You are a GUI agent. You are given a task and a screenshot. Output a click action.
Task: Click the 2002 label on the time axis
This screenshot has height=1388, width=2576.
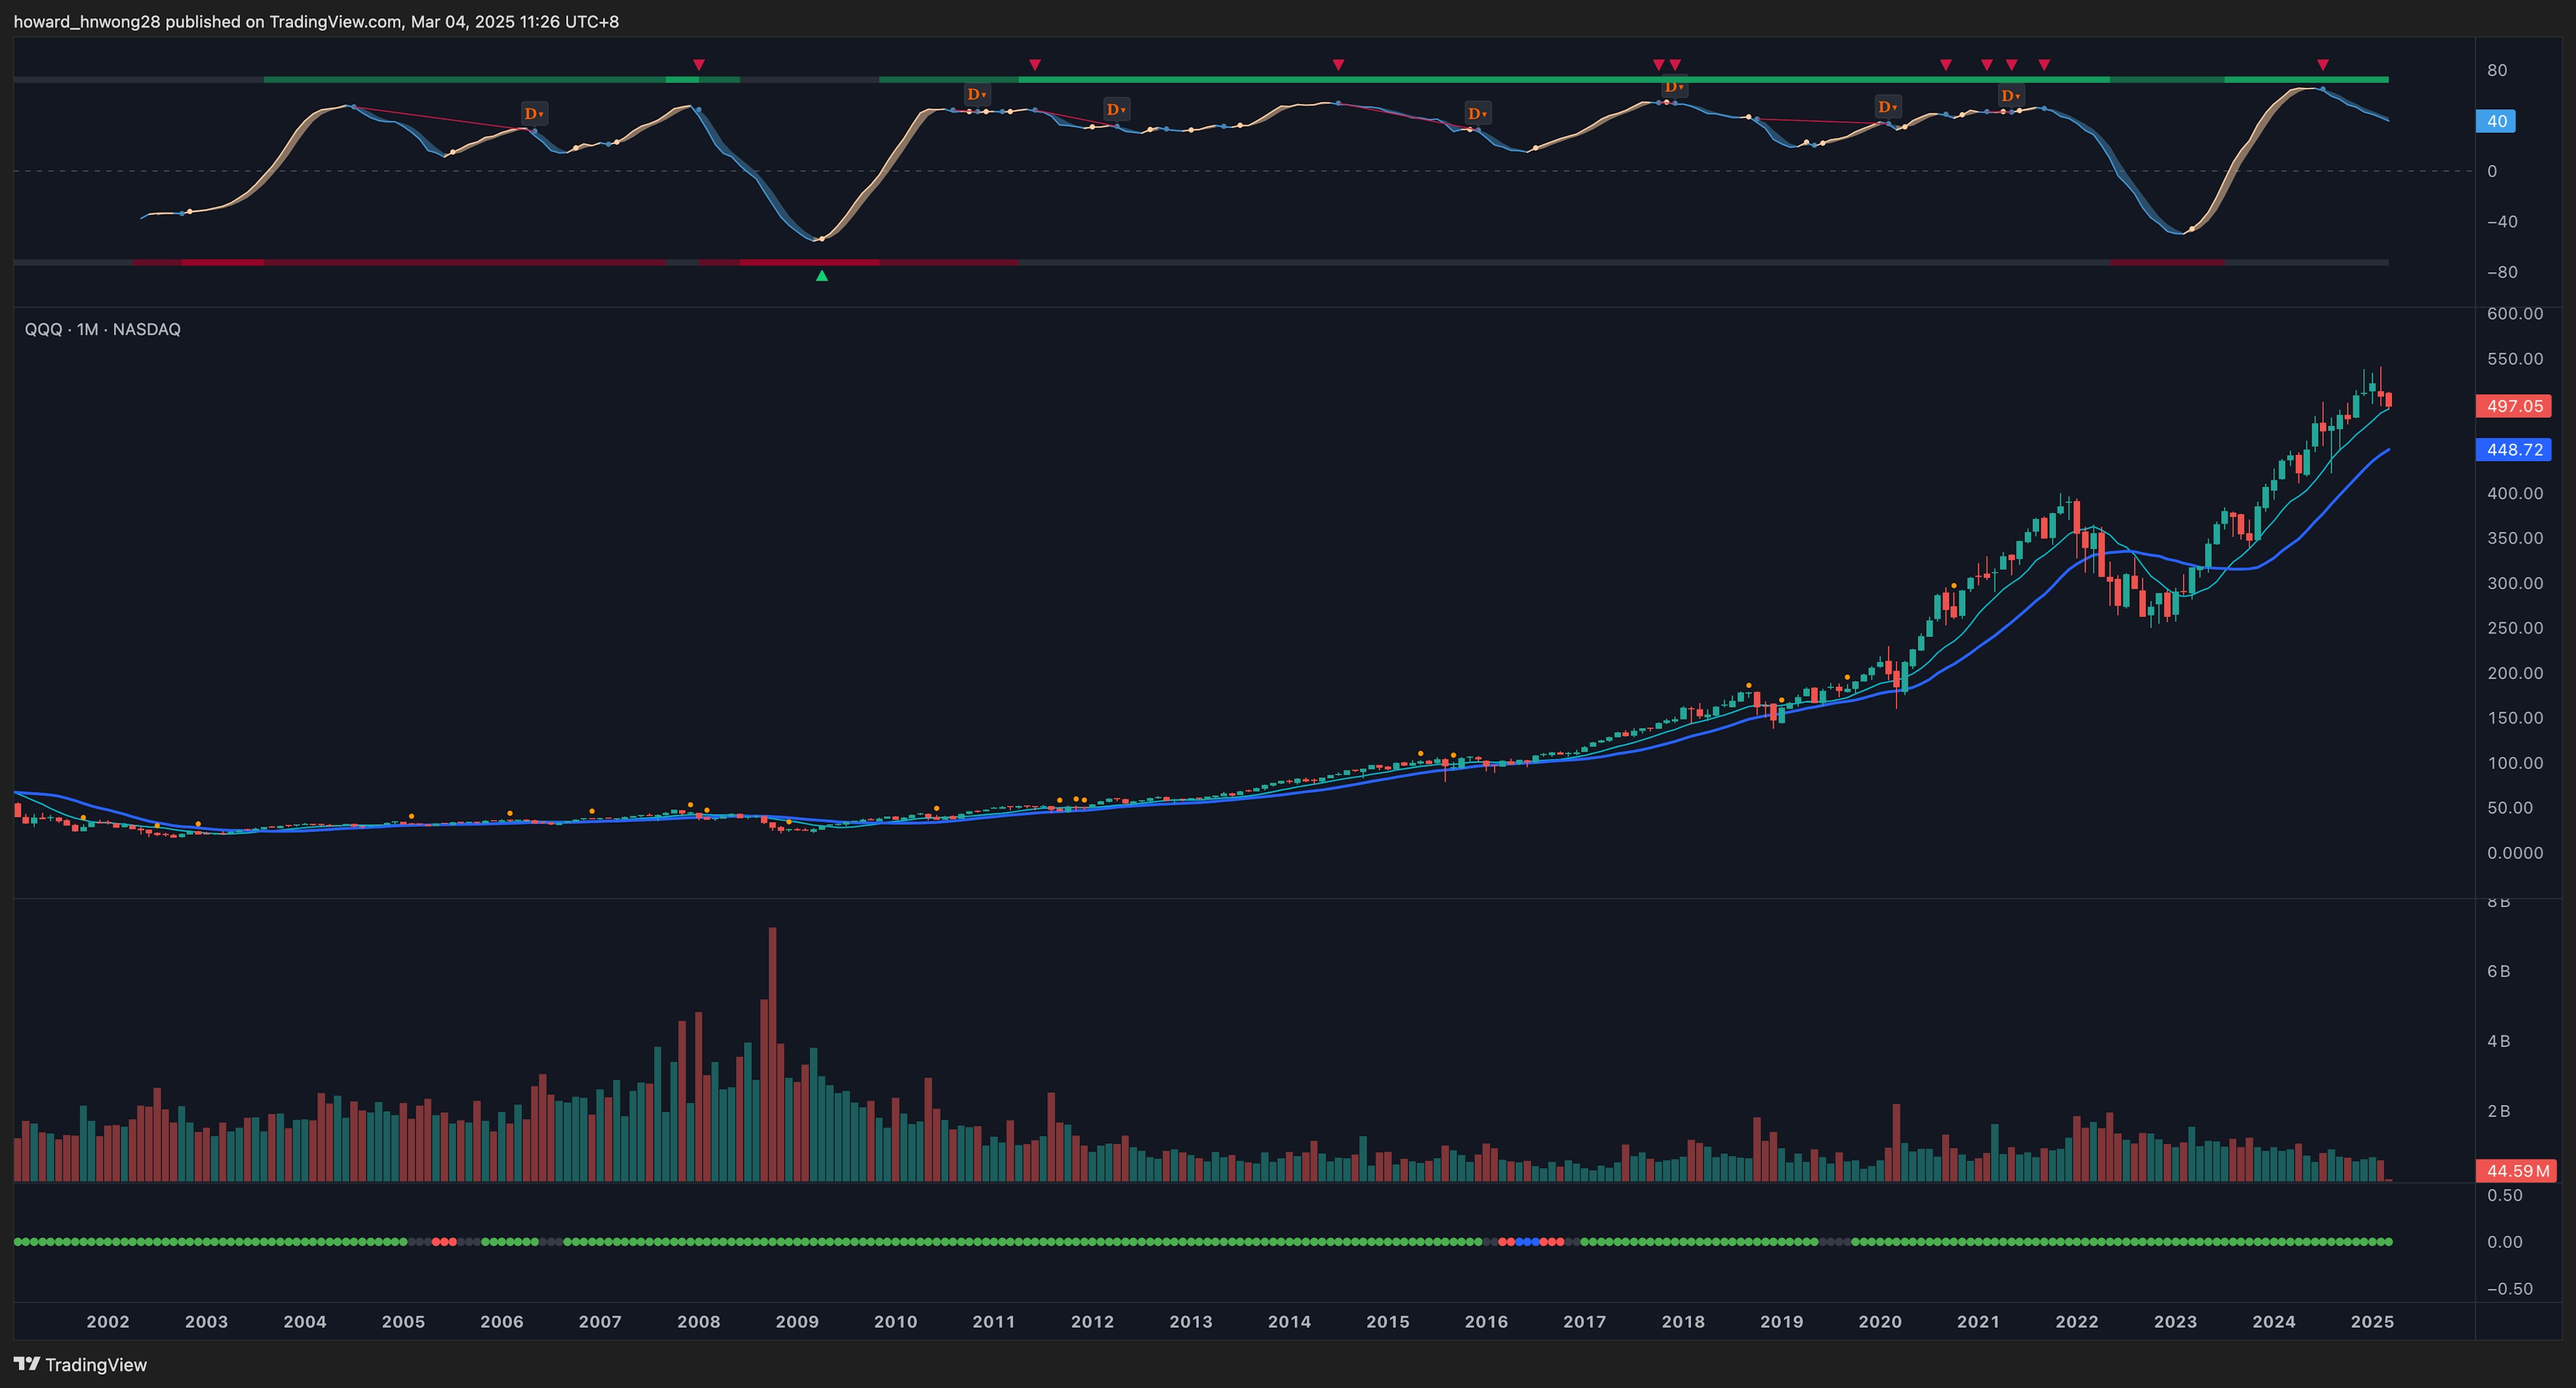click(x=108, y=1321)
